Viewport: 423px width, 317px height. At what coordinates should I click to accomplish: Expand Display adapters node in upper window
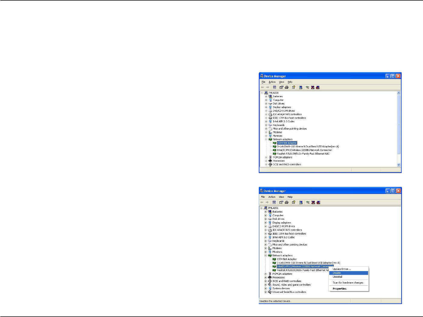pos(266,107)
